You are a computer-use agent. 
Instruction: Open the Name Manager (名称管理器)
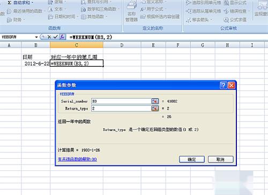tap(131, 11)
